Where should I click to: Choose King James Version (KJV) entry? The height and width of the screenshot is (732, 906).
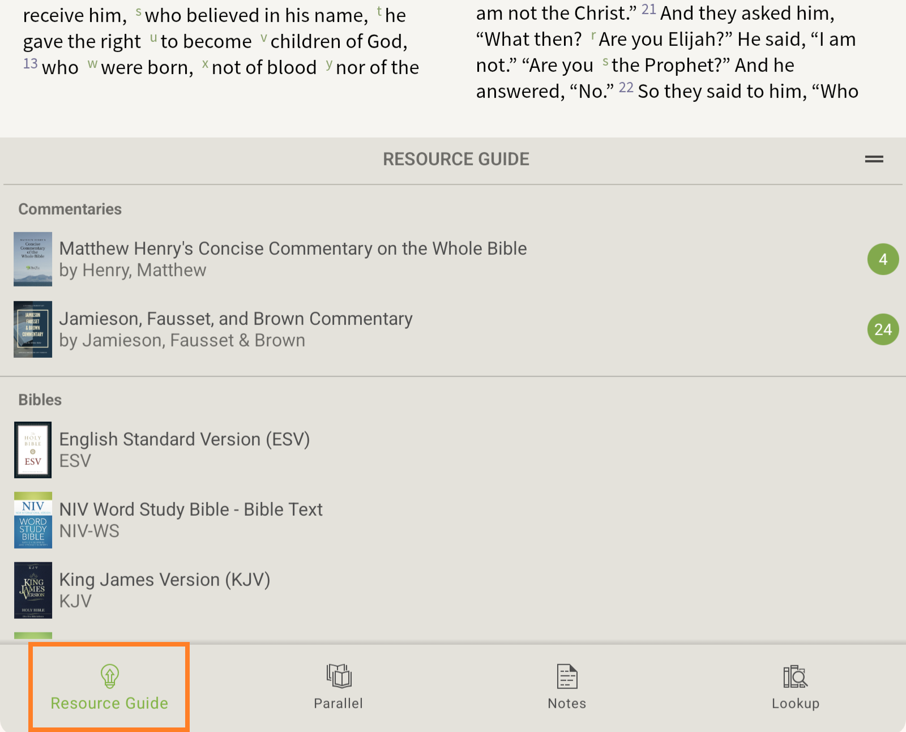click(x=165, y=580)
